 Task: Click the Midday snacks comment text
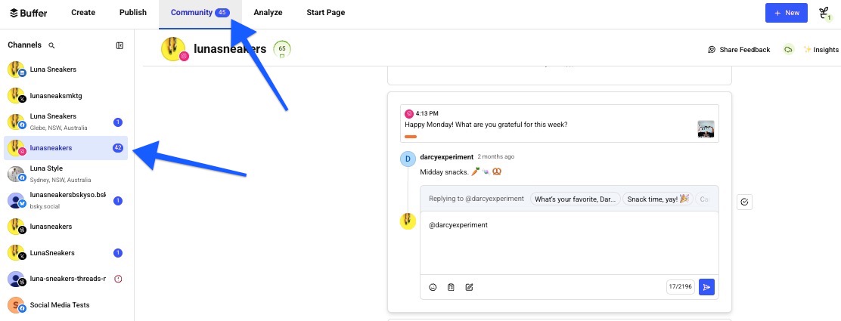(x=461, y=172)
